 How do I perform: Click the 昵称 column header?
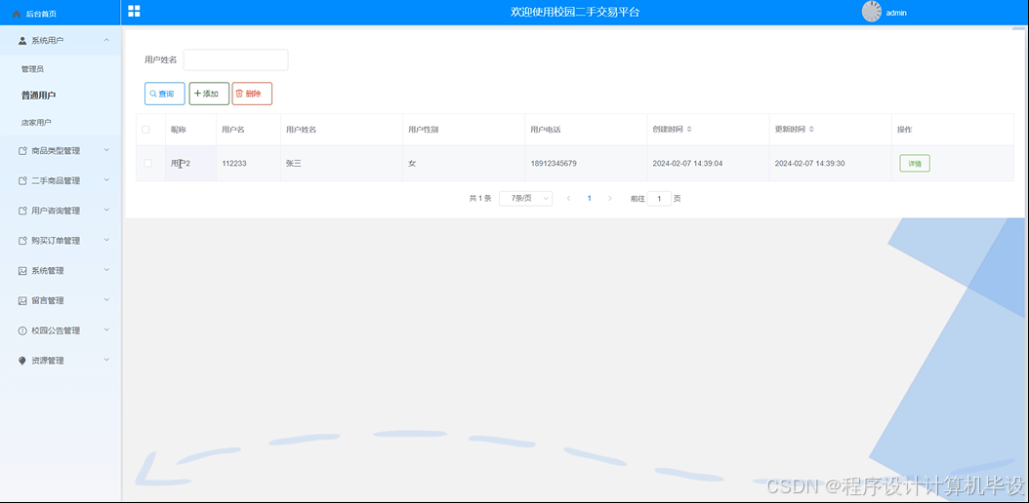(x=179, y=130)
